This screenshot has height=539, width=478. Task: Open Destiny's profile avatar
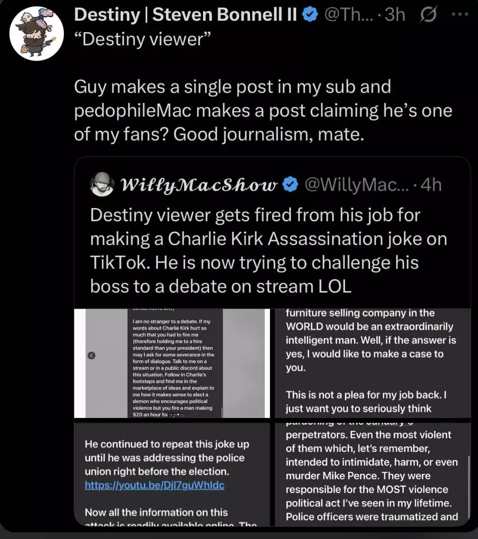point(36,34)
